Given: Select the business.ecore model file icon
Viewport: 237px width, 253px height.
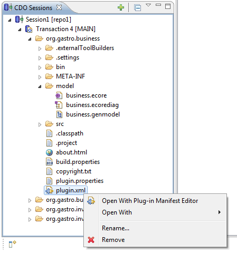Looking at the screenshot, I should tap(59, 95).
